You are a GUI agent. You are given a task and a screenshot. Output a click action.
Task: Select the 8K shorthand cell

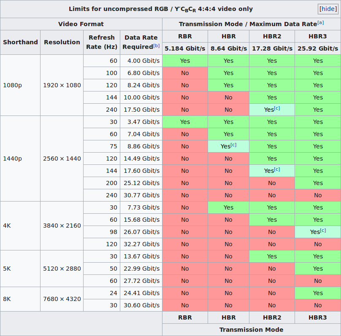click(x=7, y=299)
